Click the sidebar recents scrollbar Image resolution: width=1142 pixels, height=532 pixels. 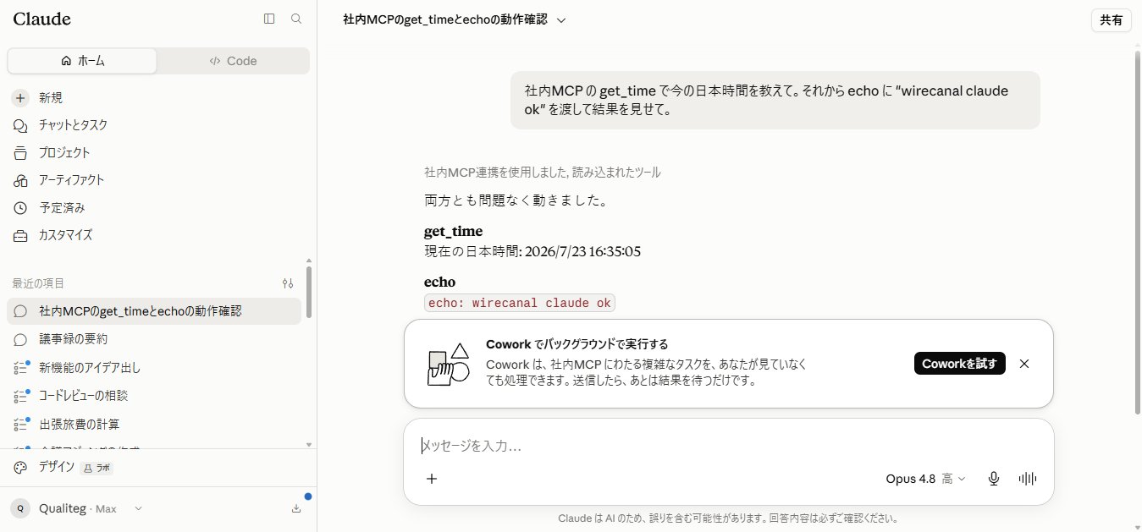(309, 292)
